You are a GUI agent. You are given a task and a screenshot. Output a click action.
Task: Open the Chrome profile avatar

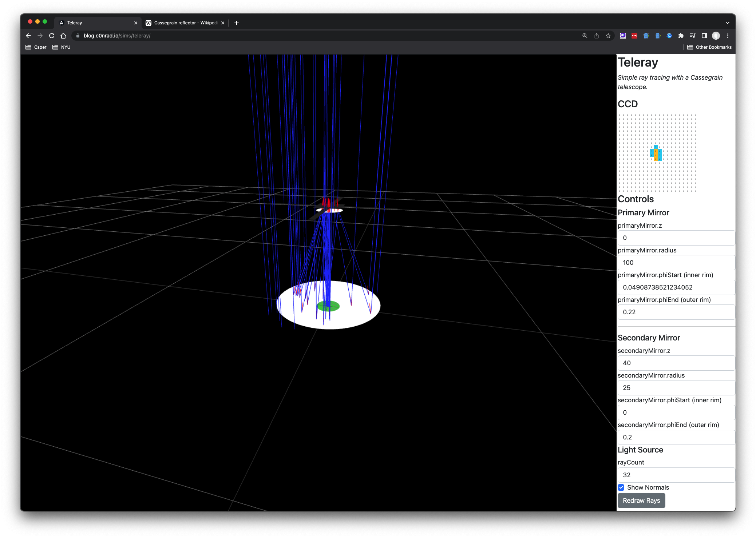click(x=716, y=36)
